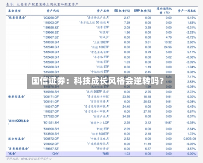
Task: Click asset code '159967.SZ'
Action: coord(51,37)
